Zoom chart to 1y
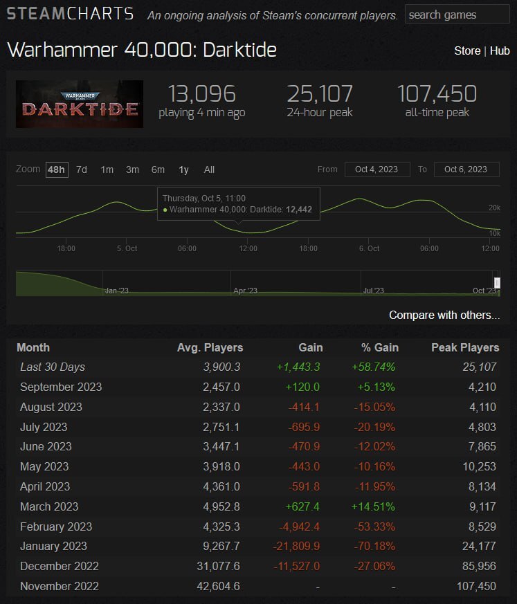This screenshot has width=517, height=604. [x=183, y=170]
